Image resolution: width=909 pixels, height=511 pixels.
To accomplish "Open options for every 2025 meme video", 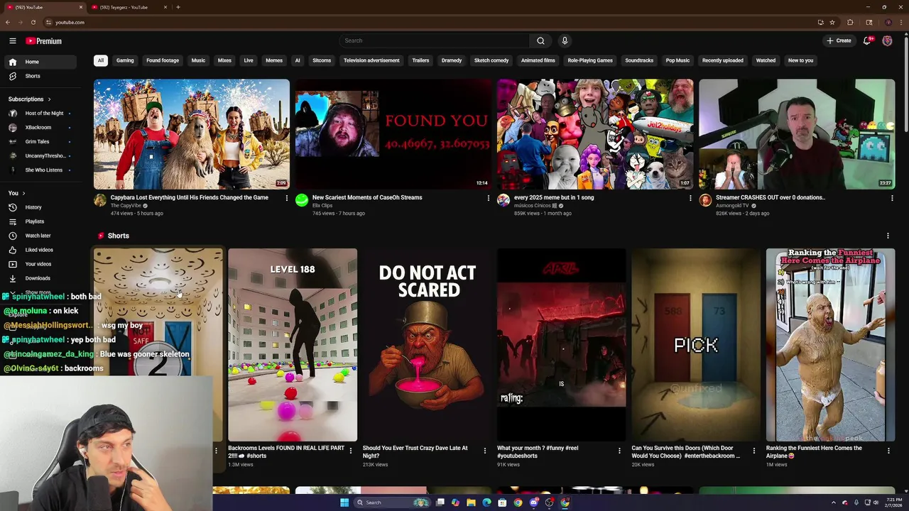I will tap(690, 198).
